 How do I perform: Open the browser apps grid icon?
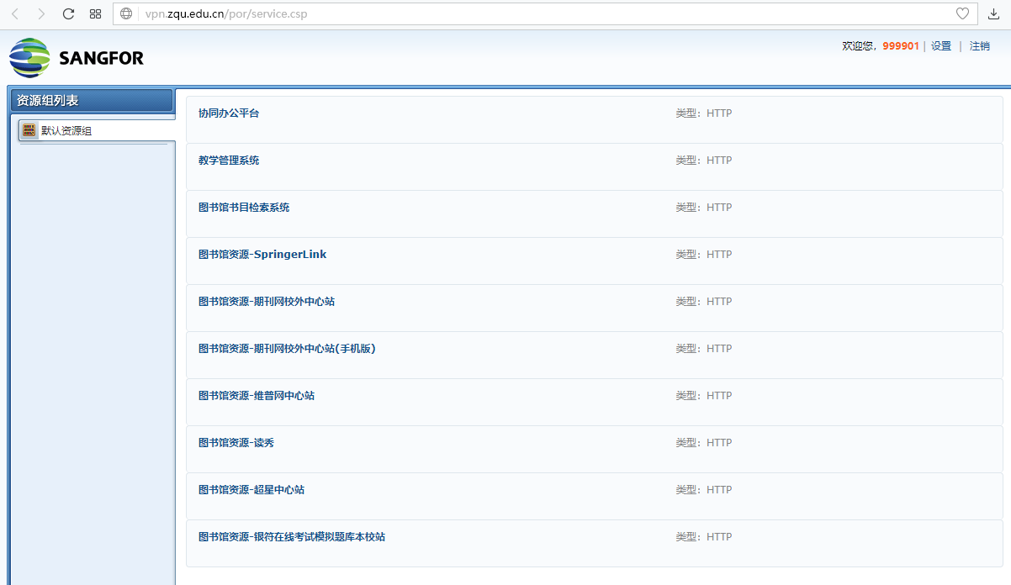point(95,13)
